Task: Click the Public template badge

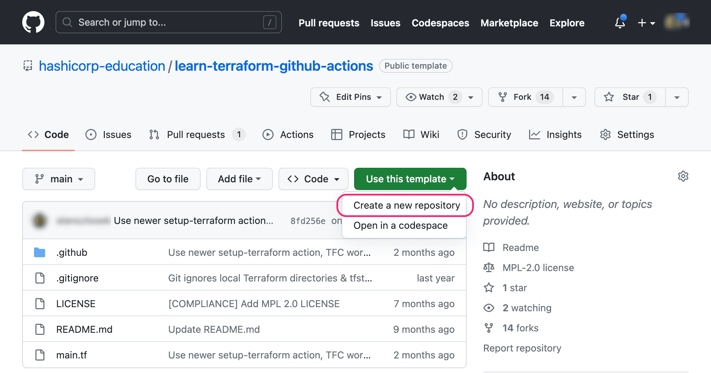Action: point(416,66)
